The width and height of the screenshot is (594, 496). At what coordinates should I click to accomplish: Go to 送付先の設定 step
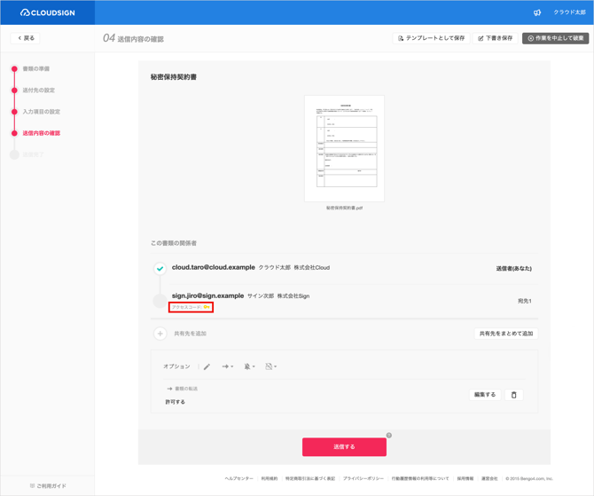click(38, 91)
